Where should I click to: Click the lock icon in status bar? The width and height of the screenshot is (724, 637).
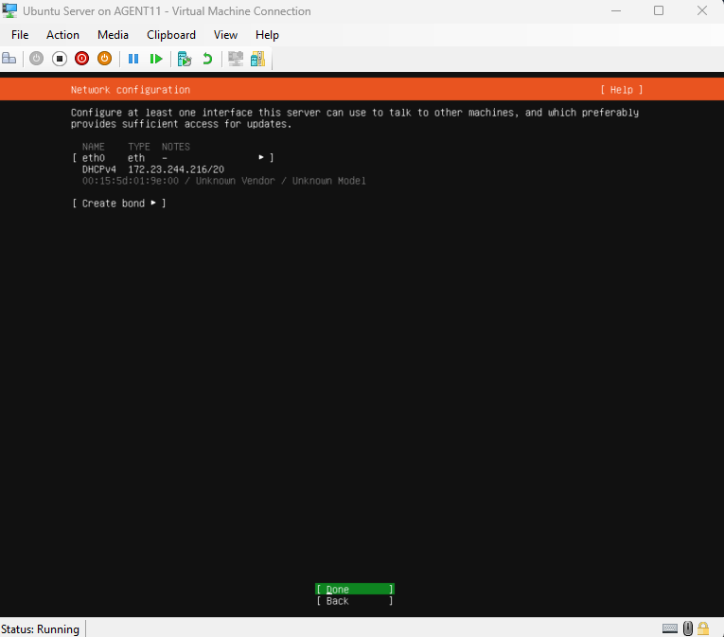point(705,628)
